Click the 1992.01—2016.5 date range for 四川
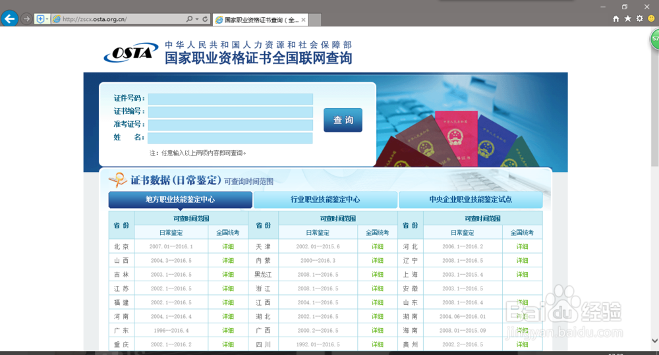 tap(318, 344)
